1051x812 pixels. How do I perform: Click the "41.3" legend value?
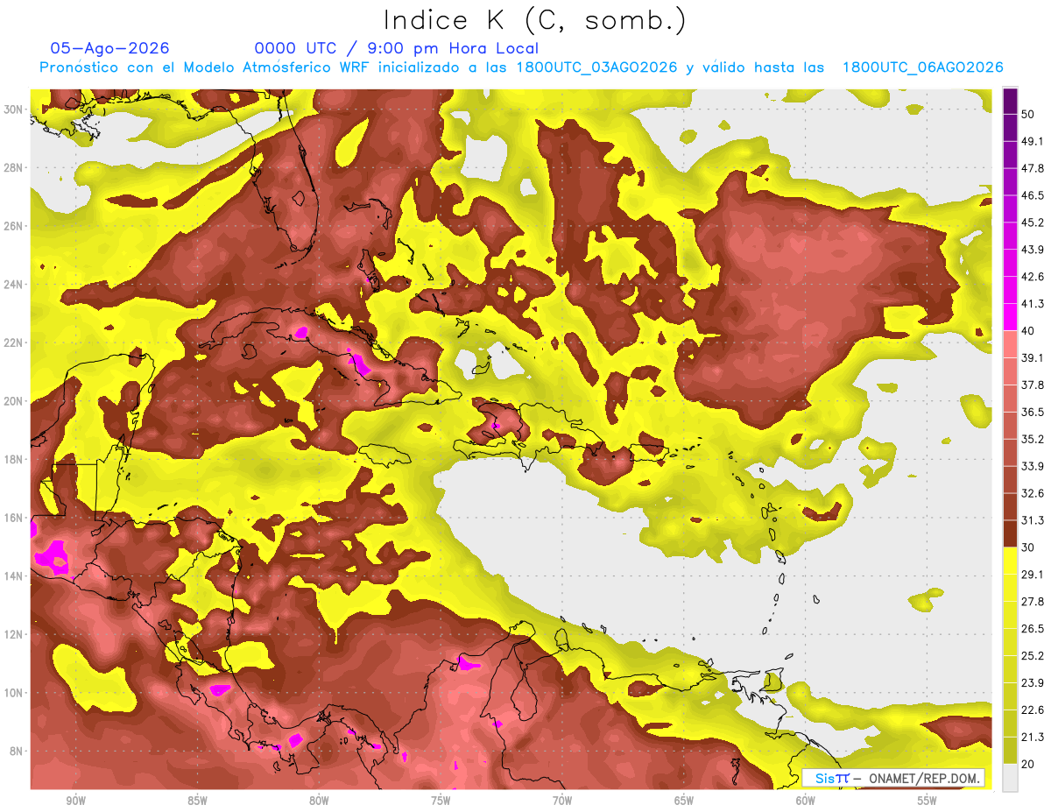[1033, 304]
